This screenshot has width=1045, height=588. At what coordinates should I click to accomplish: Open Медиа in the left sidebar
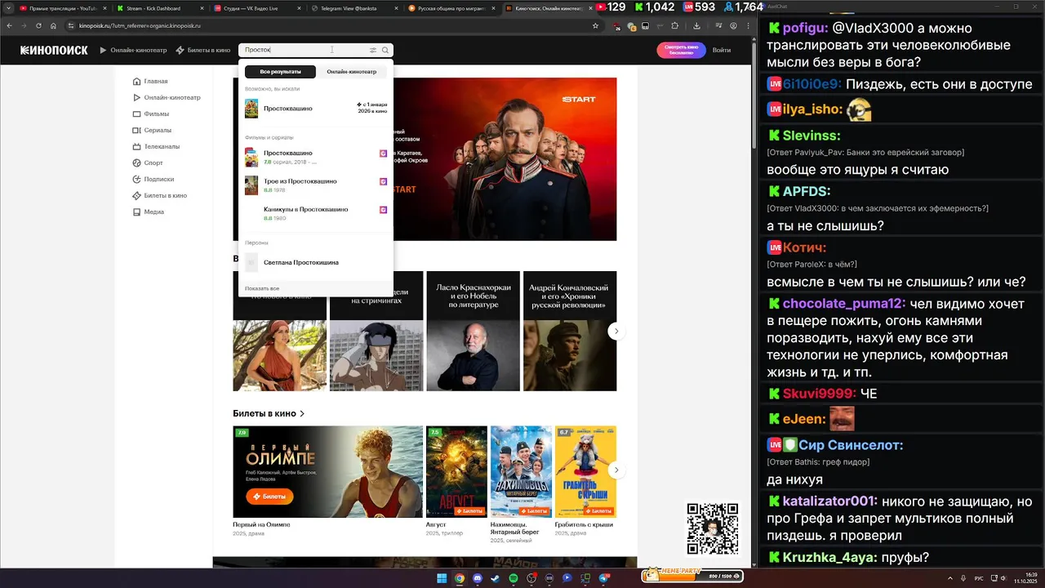149,212
